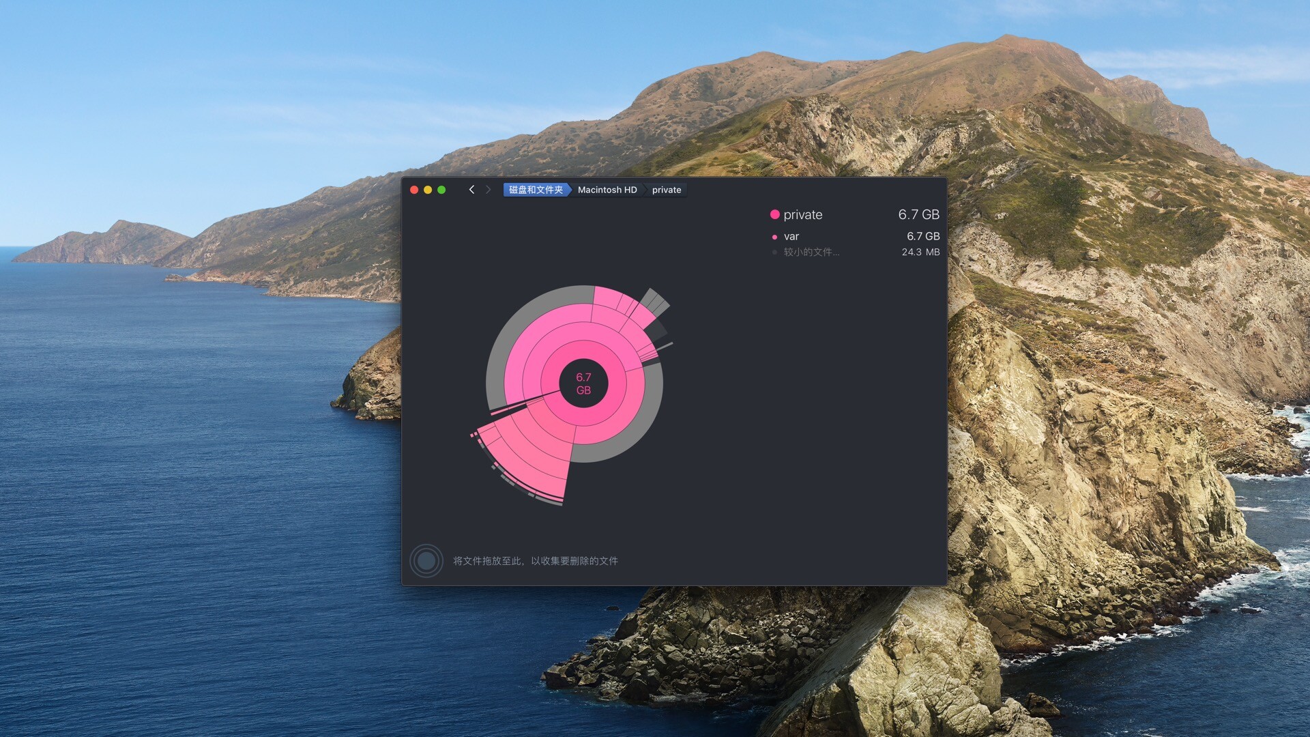
Task: Click the collector drop target circle
Action: (426, 561)
